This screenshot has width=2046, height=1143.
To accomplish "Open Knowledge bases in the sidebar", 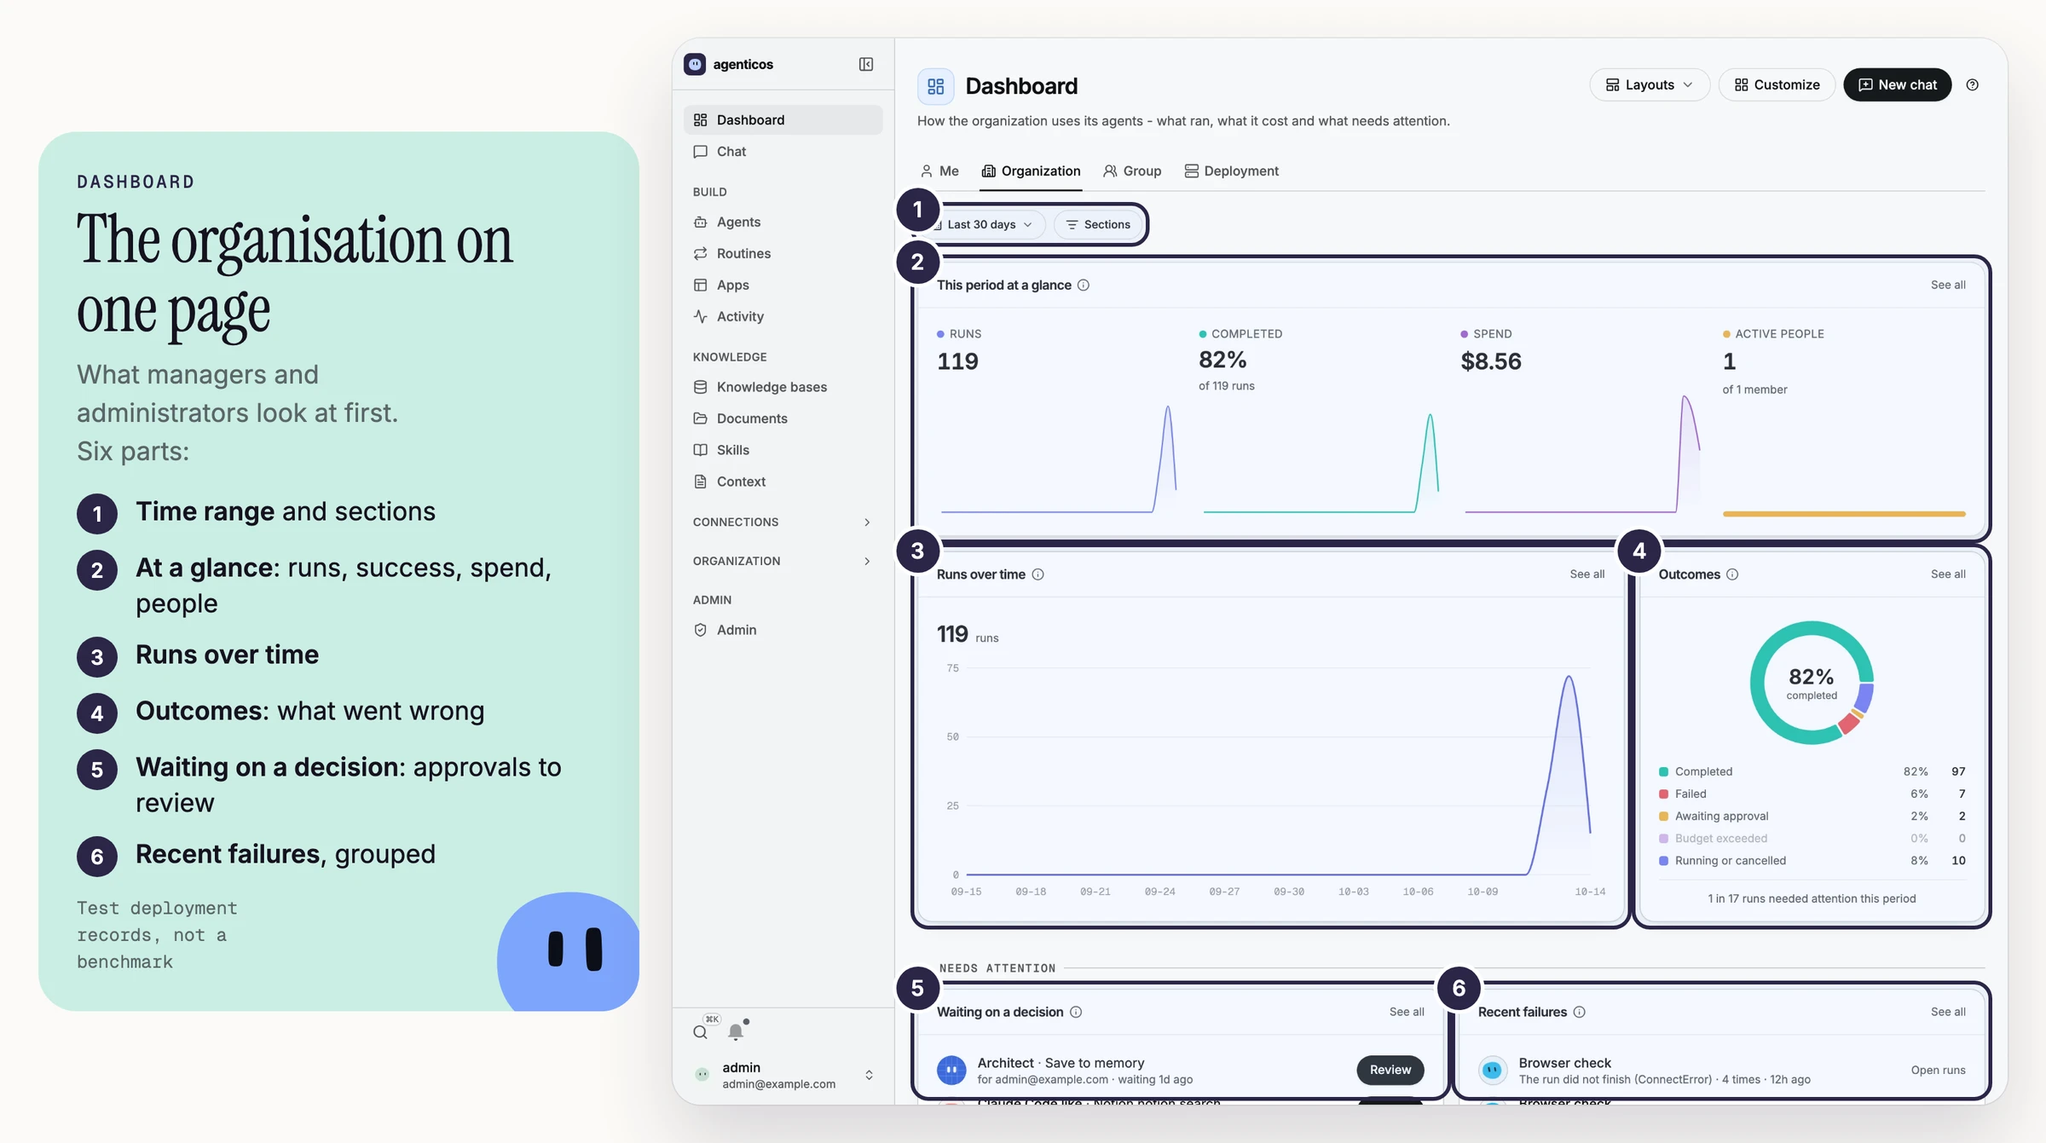I will click(x=783, y=387).
